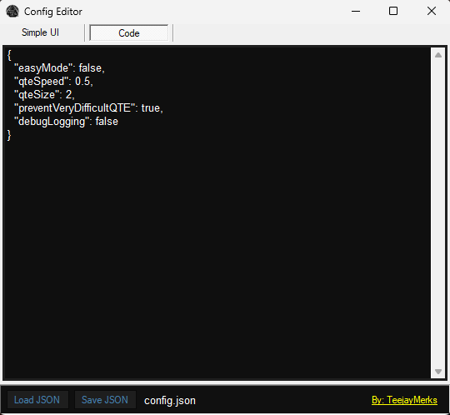This screenshot has width=450, height=415.
Task: Click the config.json filename label
Action: click(x=170, y=401)
